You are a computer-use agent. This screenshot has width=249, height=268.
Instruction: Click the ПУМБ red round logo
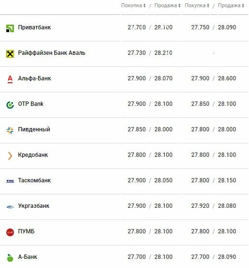[10, 232]
